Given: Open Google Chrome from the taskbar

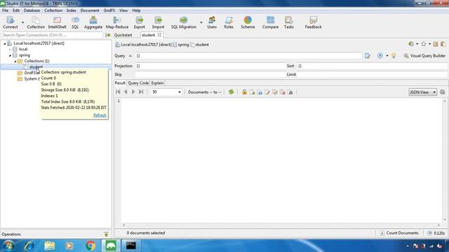Looking at the screenshot, I should point(91,246).
